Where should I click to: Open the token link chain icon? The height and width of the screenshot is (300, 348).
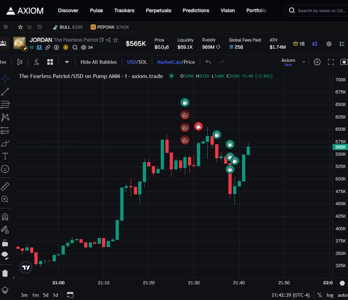click(x=48, y=47)
